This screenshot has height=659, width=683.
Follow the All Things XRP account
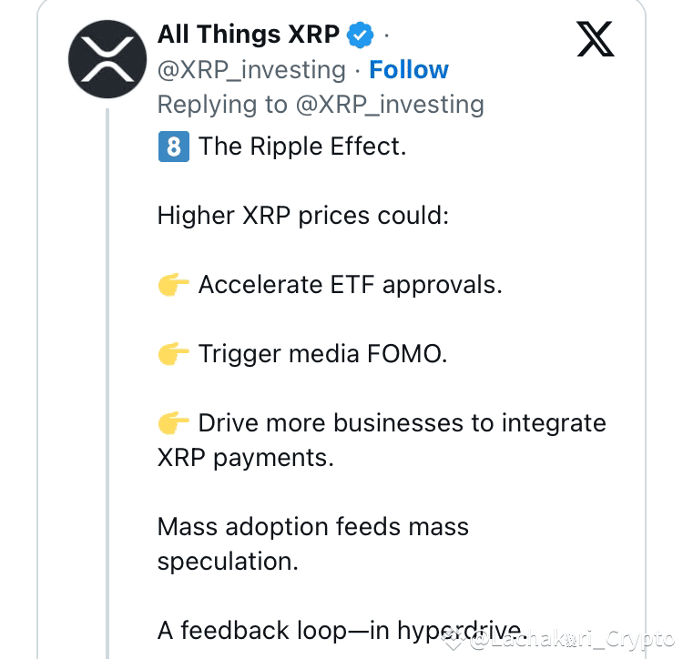pyautogui.click(x=409, y=70)
